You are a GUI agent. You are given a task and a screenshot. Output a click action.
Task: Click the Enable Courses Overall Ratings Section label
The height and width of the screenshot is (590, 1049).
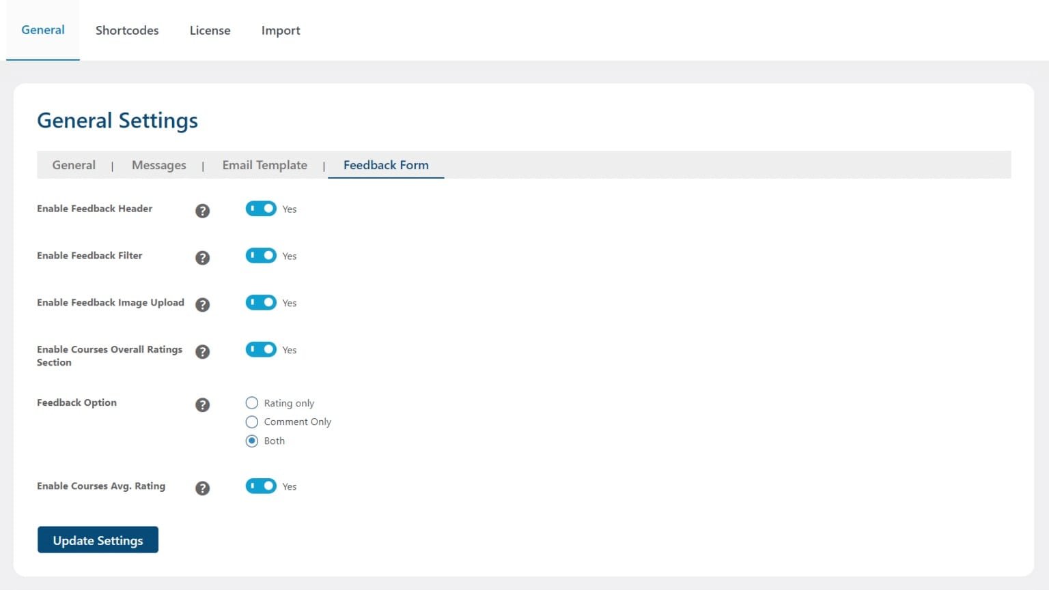click(x=110, y=356)
